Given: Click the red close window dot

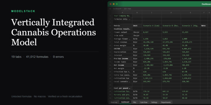Looking at the screenshot, I should (x=110, y=4).
